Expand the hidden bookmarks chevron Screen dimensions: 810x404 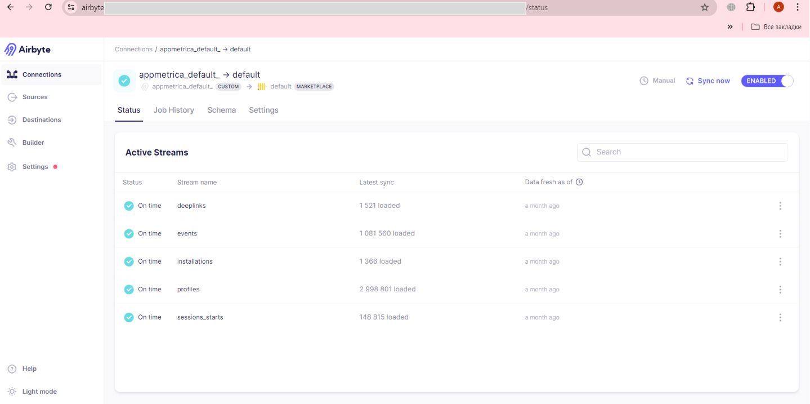[x=730, y=26]
